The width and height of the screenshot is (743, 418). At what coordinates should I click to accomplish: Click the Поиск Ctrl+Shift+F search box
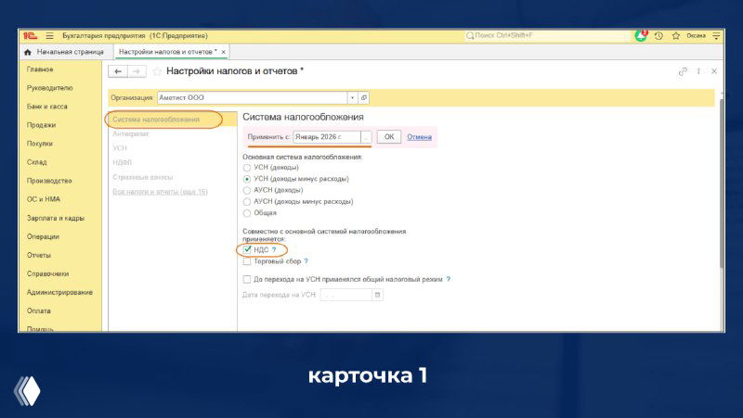coord(547,36)
